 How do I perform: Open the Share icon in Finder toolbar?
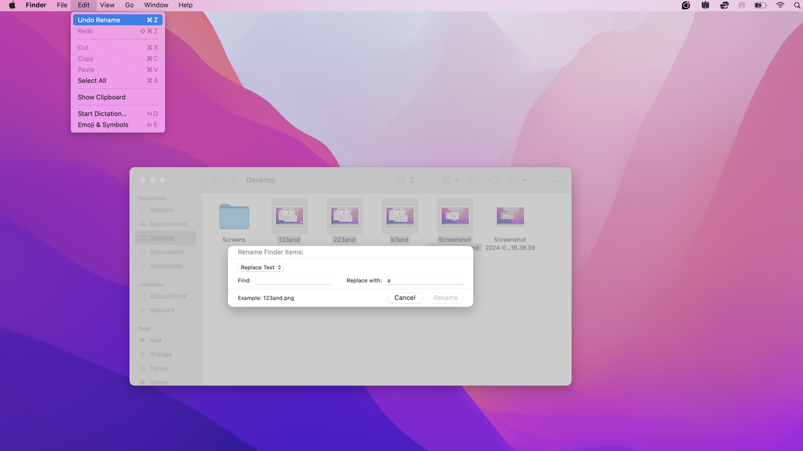[474, 180]
